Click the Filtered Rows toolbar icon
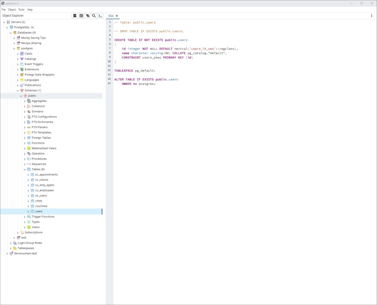Image resolution: width=377 pixels, height=305 pixels. tap(88, 16)
